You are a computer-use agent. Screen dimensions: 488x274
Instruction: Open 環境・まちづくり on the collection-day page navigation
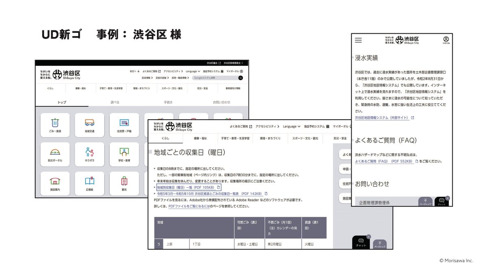click(270, 138)
